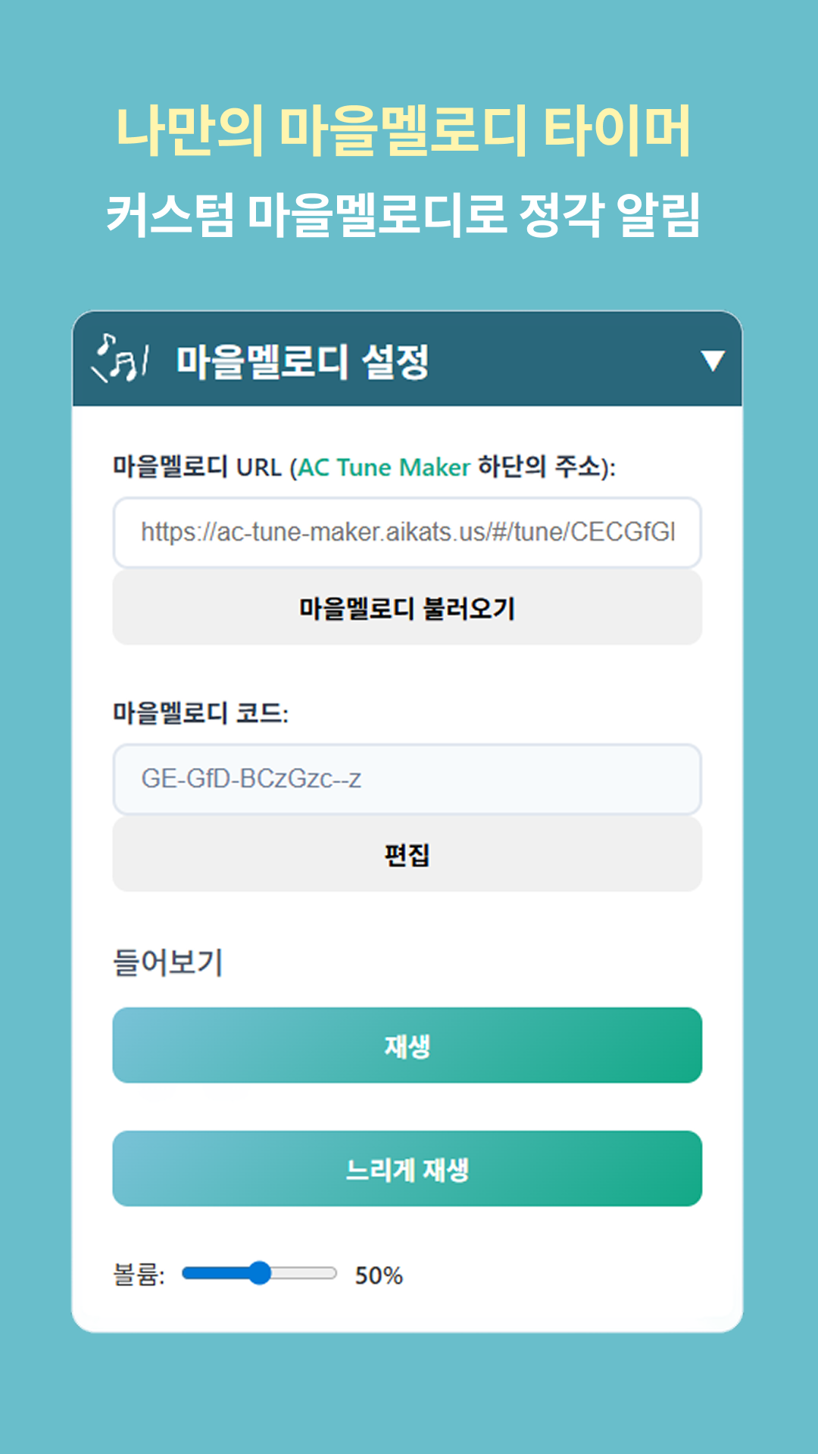Screen dimensions: 818x1454
Task: Click the melody URL input field
Action: coord(407,532)
